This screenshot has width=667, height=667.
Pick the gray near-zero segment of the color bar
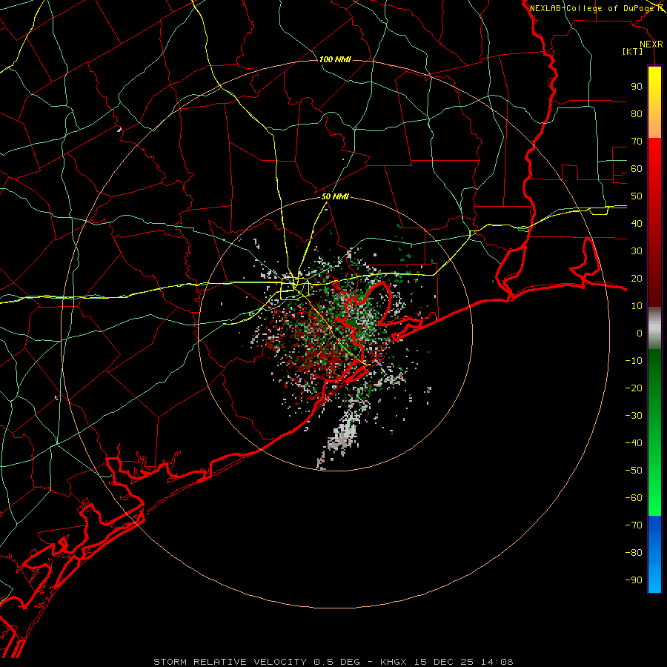pyautogui.click(x=654, y=328)
